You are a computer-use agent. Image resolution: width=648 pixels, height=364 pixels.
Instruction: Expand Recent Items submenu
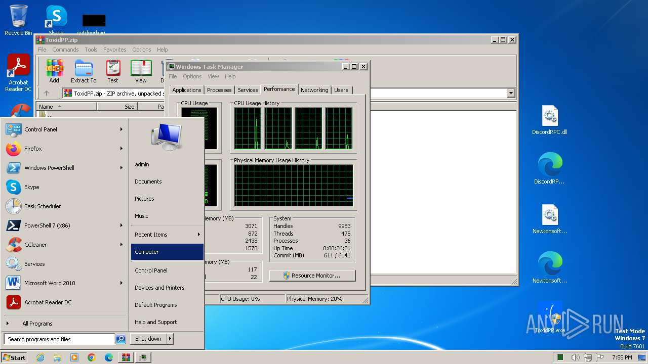tap(167, 235)
